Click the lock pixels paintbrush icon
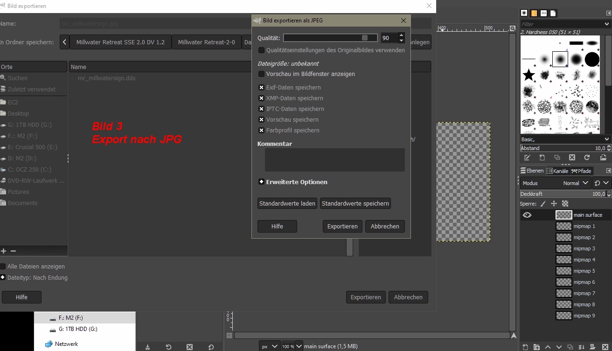The width and height of the screenshot is (612, 351). pos(542,204)
